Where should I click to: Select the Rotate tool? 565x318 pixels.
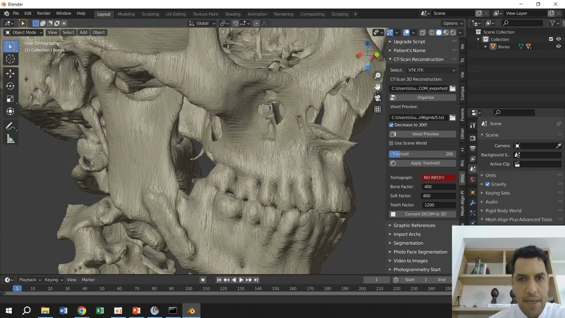10,86
